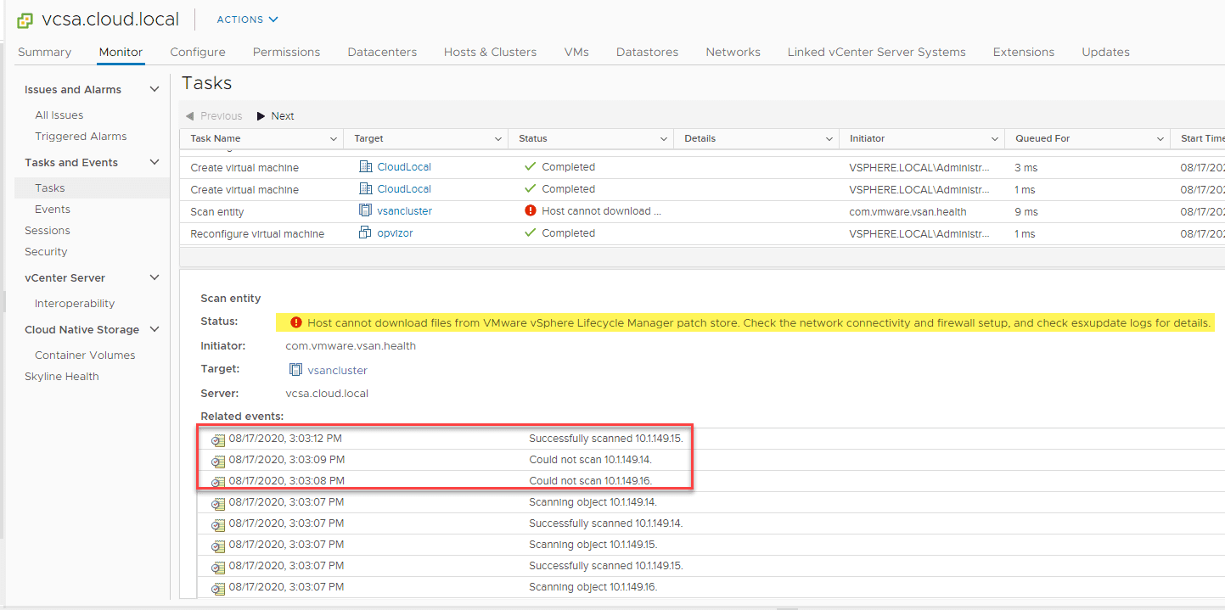The width and height of the screenshot is (1225, 610).
Task: Open the Task Name column filter dropdown
Action: tap(333, 138)
